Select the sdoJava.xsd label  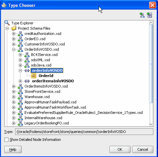coord(41,65)
